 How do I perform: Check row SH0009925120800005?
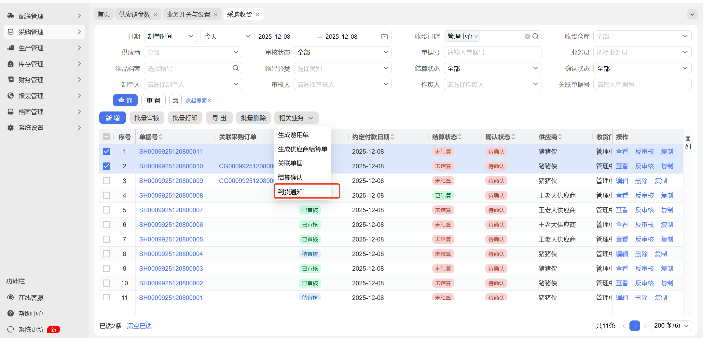106,239
